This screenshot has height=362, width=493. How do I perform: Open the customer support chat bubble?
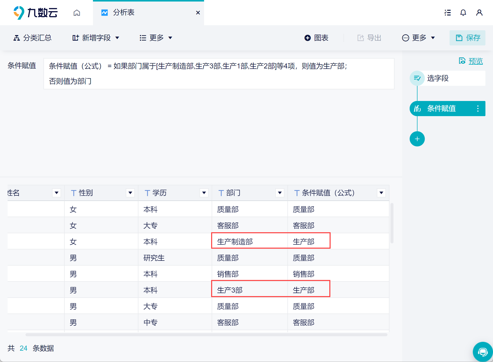(483, 352)
